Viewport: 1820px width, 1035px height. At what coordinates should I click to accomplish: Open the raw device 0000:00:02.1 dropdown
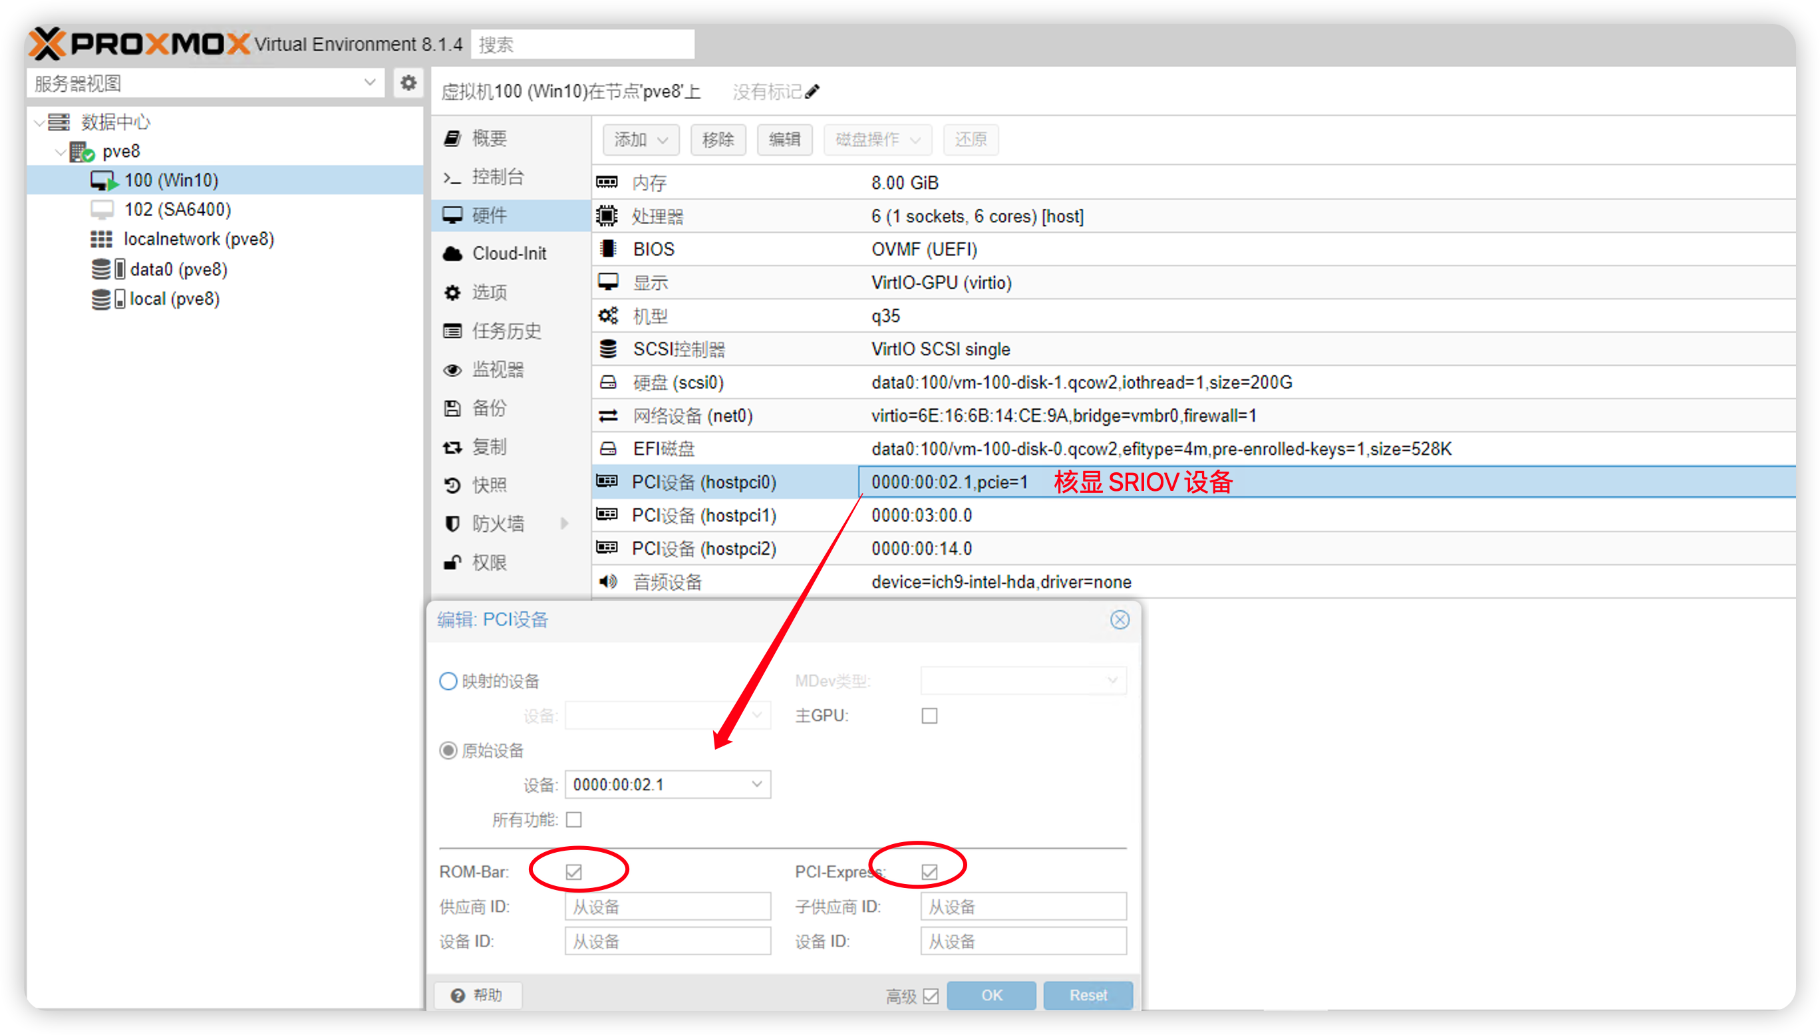click(x=757, y=785)
